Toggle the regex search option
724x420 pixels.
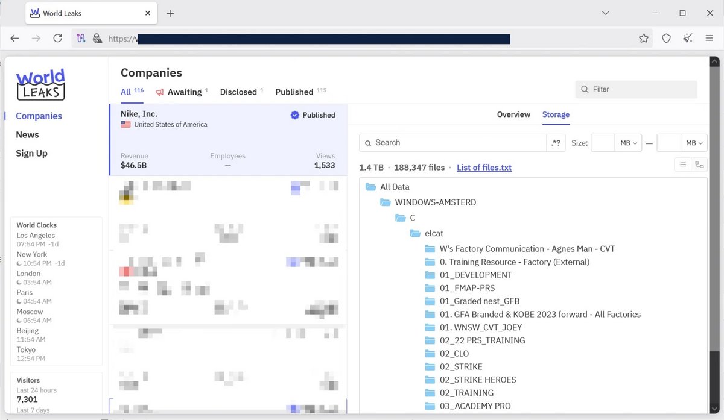(x=556, y=143)
